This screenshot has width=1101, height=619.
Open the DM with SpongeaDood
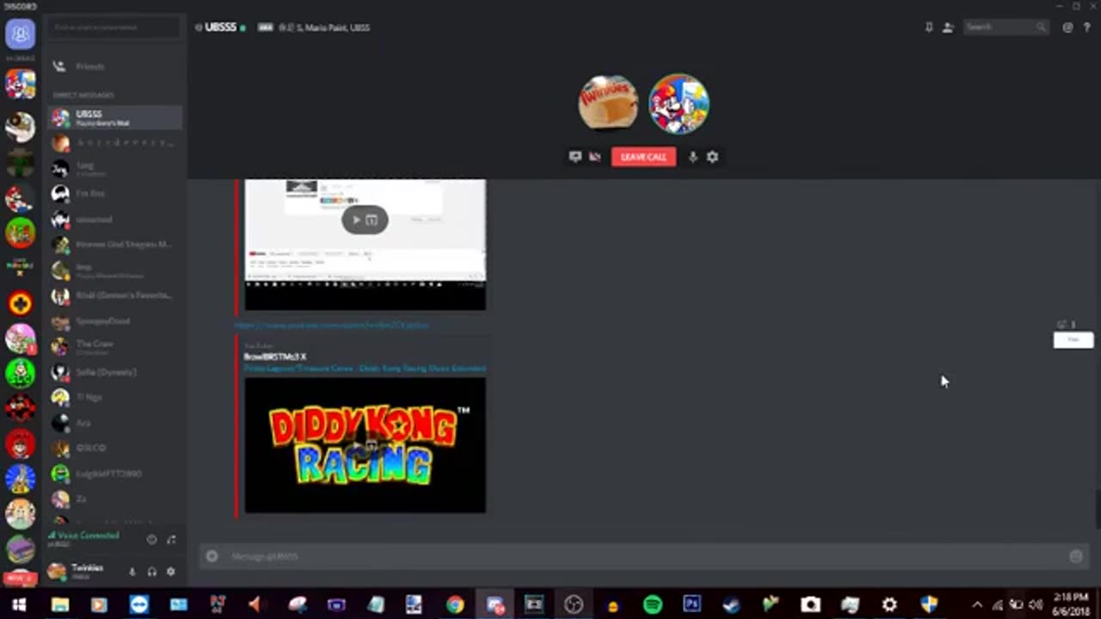pyautogui.click(x=115, y=322)
